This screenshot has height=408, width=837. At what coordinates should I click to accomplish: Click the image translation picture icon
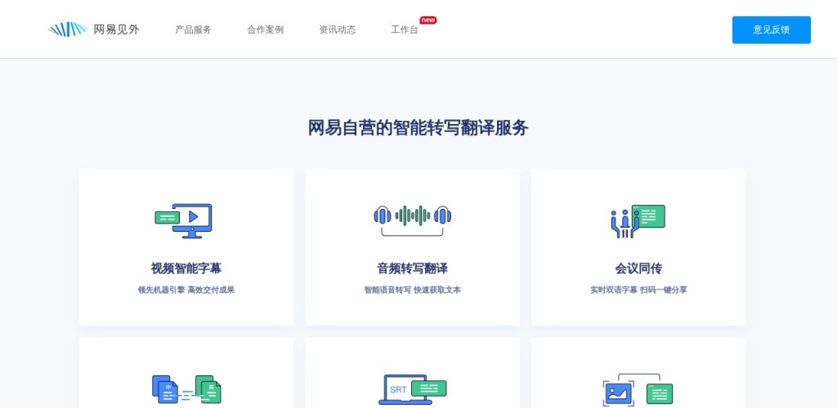tap(638, 390)
